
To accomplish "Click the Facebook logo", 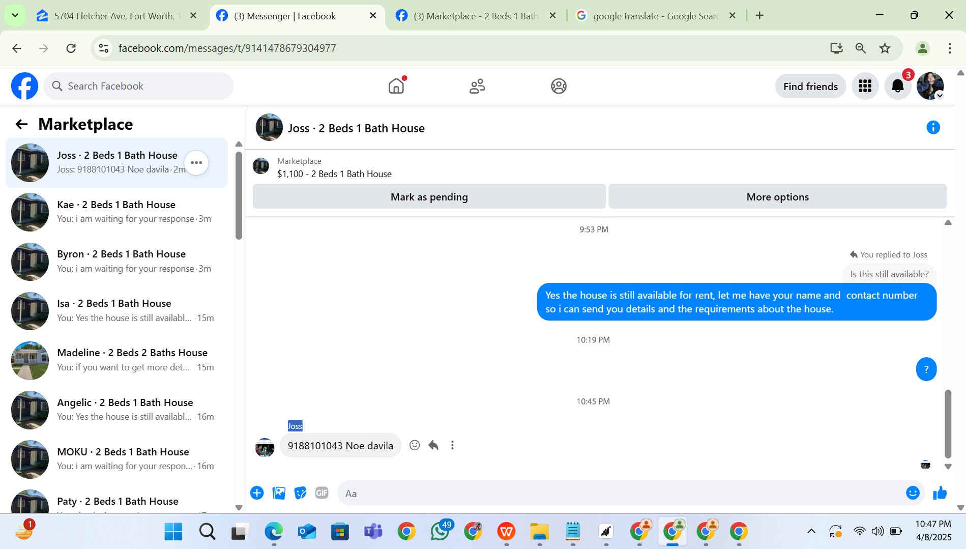I will [x=24, y=86].
